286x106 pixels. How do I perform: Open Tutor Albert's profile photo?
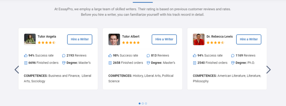point(114,39)
